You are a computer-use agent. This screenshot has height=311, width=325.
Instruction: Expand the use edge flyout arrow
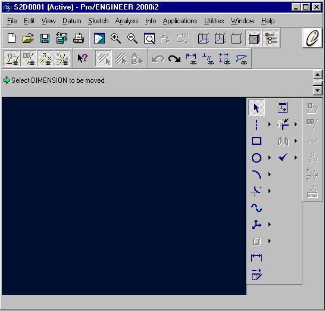[x=270, y=241]
